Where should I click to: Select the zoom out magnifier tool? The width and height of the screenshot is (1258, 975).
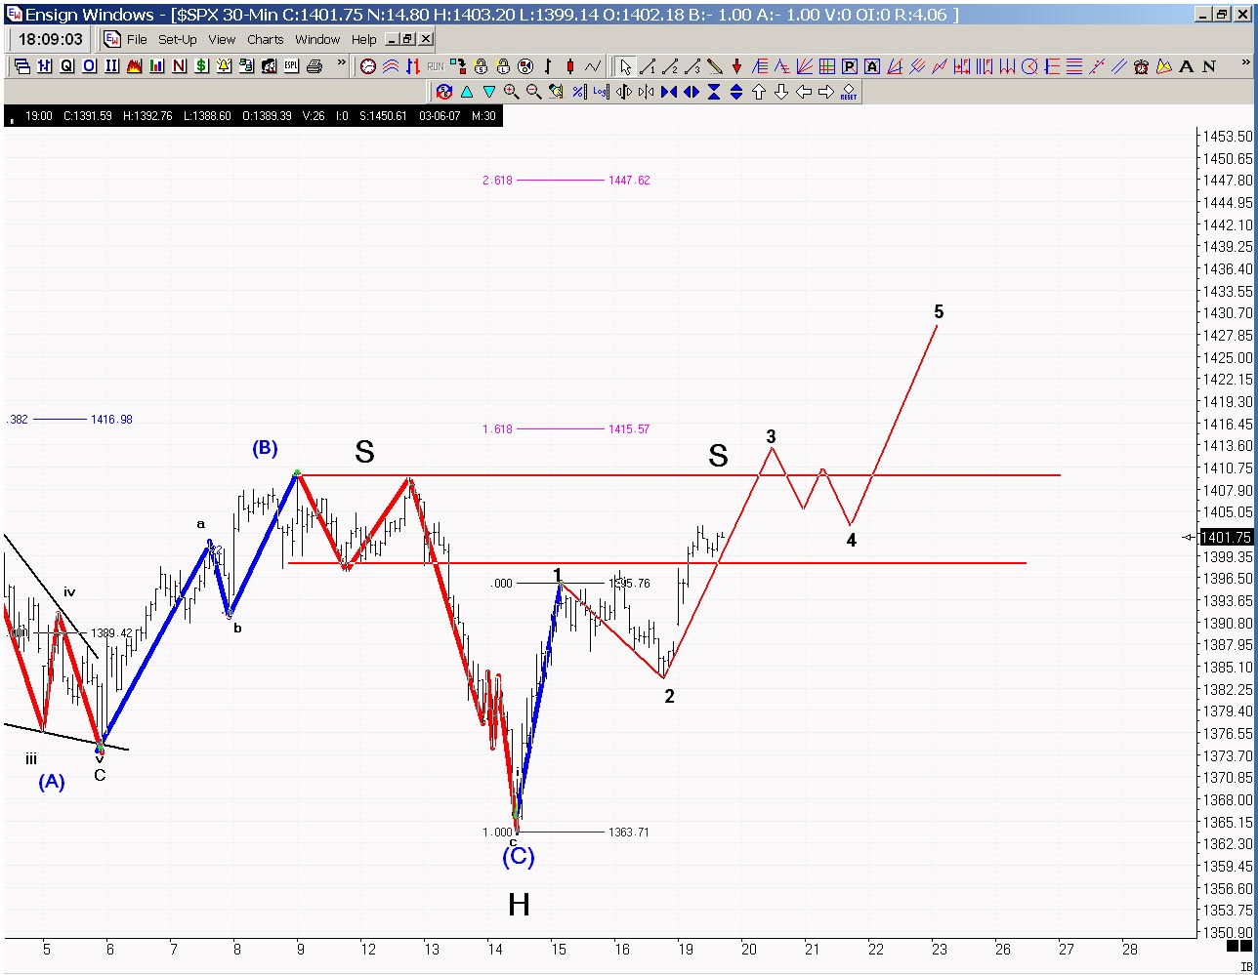pos(534,92)
